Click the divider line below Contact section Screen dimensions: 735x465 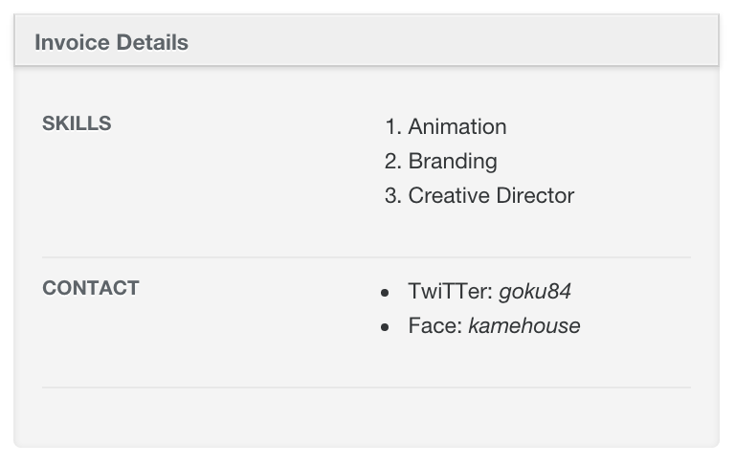click(367, 387)
